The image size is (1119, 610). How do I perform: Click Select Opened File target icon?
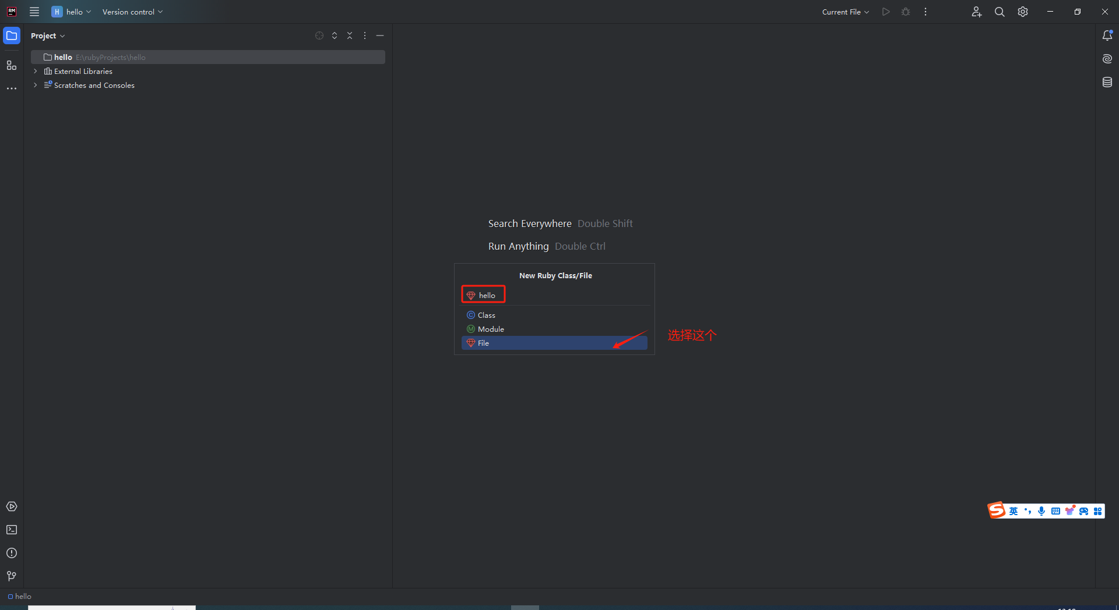319,36
